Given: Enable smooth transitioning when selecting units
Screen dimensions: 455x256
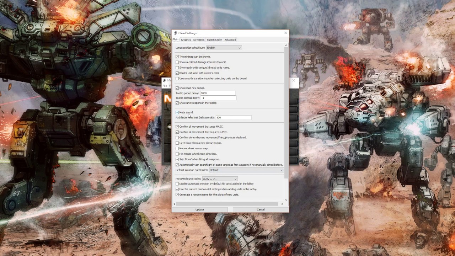Looking at the screenshot, I should [x=177, y=79].
